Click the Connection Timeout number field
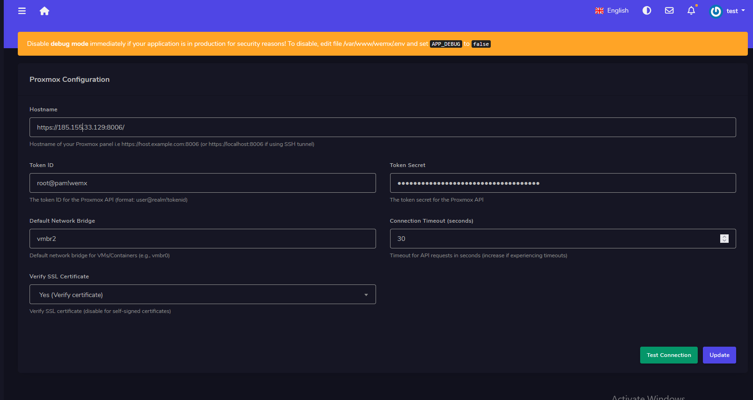 pyautogui.click(x=563, y=239)
